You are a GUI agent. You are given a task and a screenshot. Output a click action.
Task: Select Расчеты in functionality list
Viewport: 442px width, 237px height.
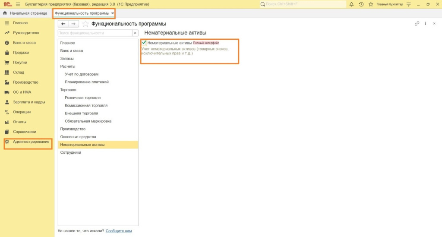[x=98, y=66]
